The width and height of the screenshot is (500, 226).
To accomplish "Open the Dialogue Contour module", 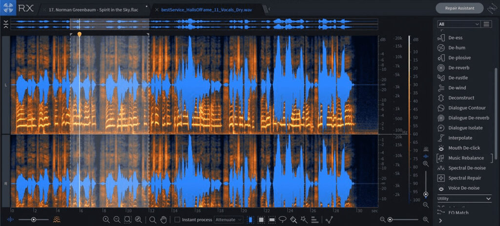I will tap(461, 108).
